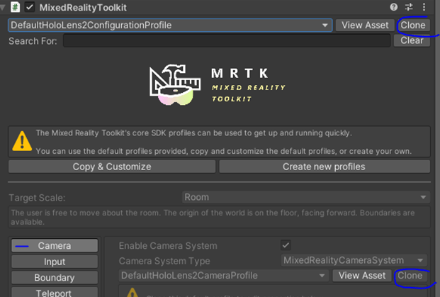Open Camera System Type dropdown
This screenshot has height=297, width=440.
(354, 260)
